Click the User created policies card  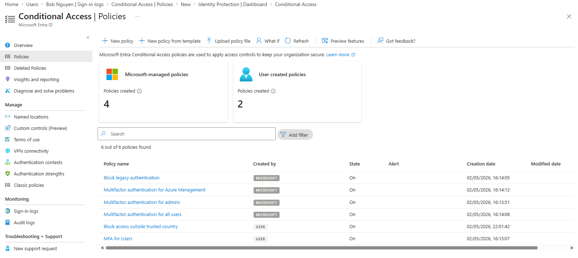[297, 92]
